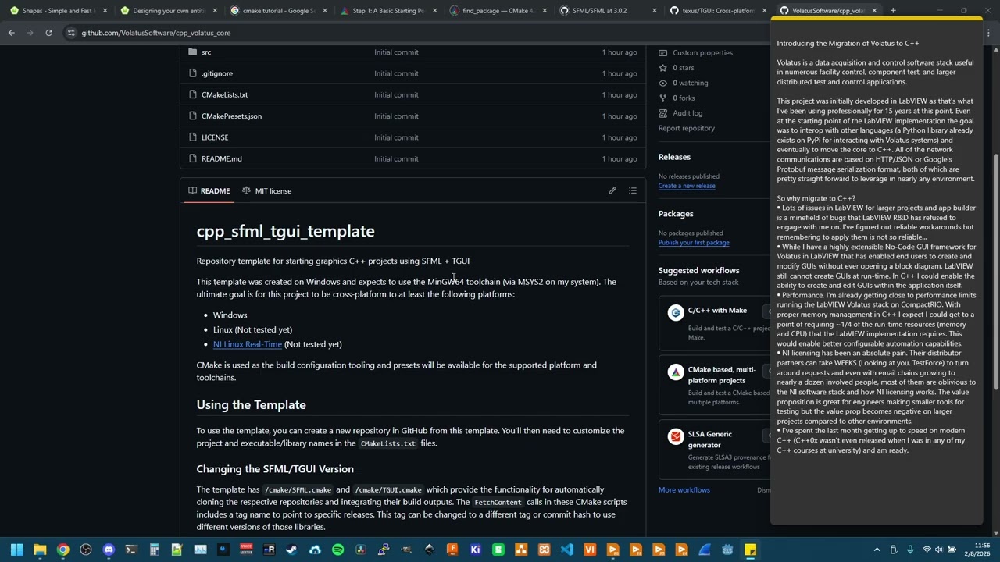1000x562 pixels.
Task: Open Steam from taskbar
Action: click(291, 550)
